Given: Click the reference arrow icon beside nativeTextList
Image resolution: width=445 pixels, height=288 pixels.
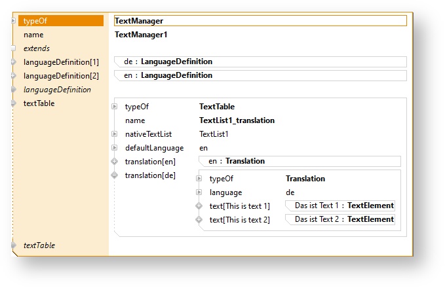Looking at the screenshot, I should (115, 134).
